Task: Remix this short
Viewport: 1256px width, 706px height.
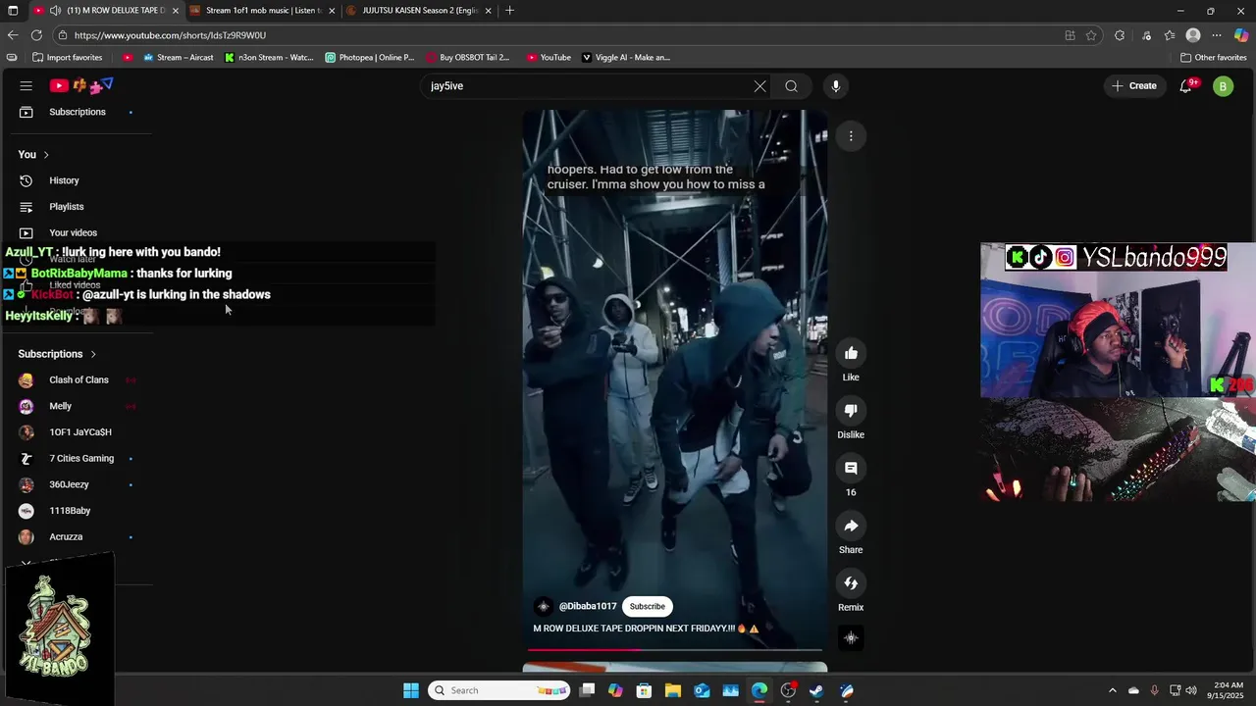Action: tap(851, 583)
